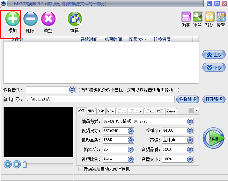This screenshot has width=228, height=181.
Task: Open the 采样率 sample rate dropdown
Action: click(190, 131)
